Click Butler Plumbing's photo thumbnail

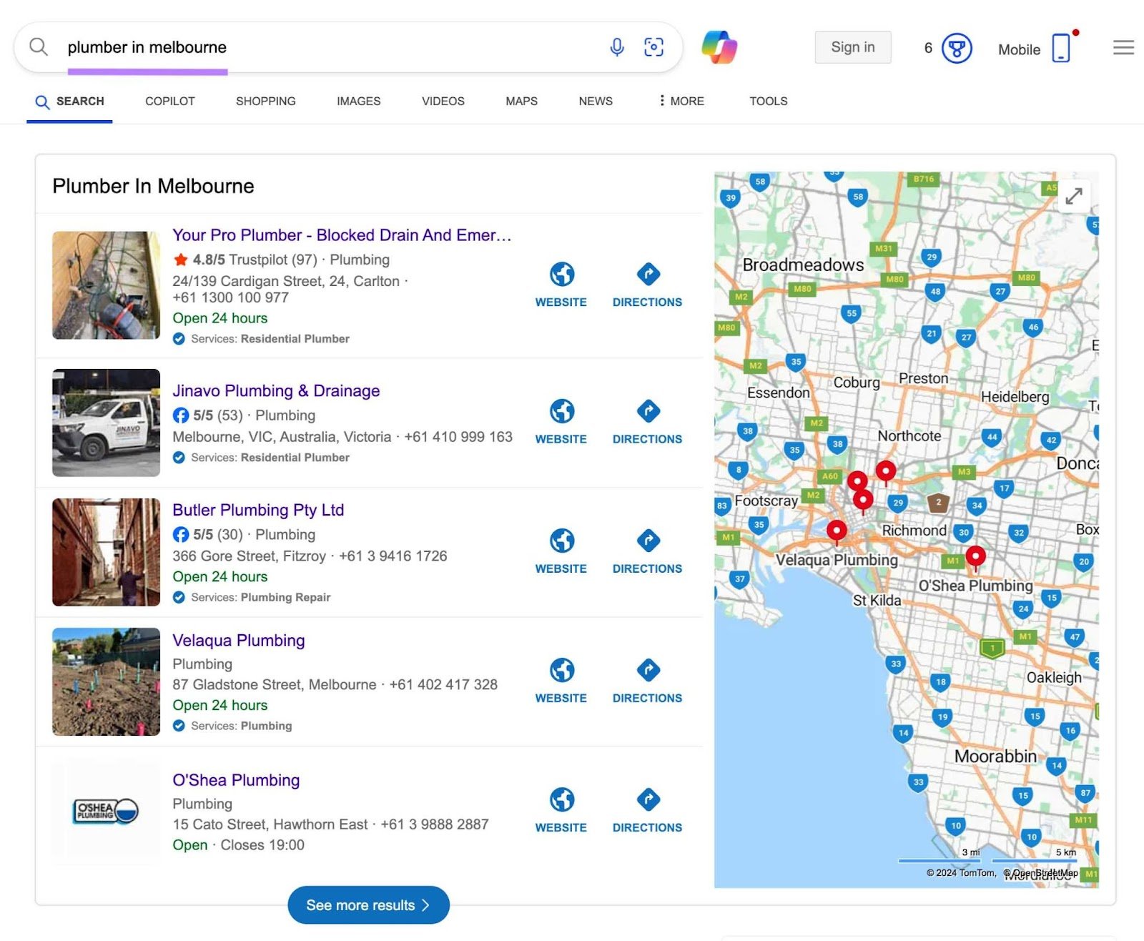coord(105,552)
